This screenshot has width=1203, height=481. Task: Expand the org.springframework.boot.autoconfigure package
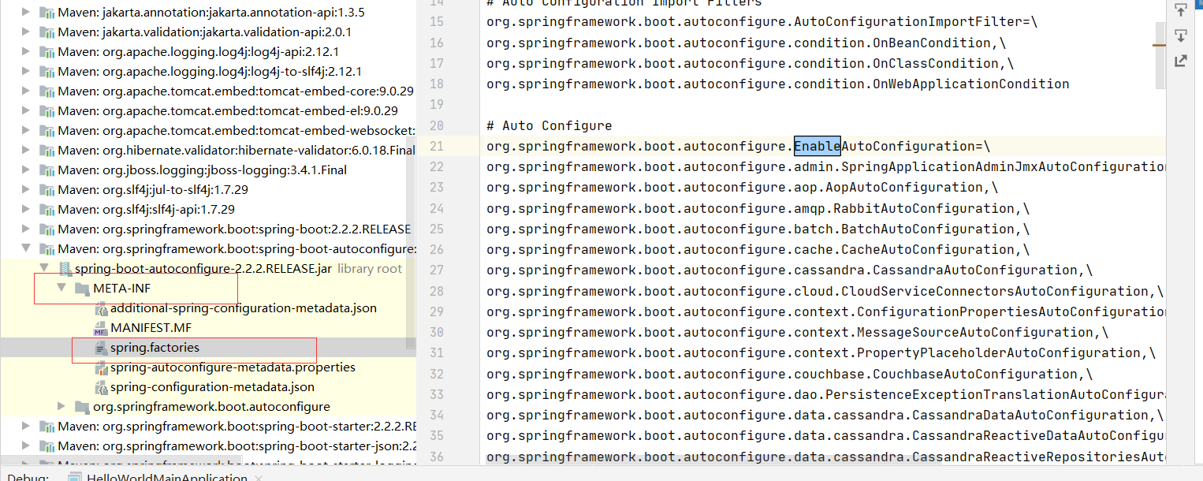(61, 407)
